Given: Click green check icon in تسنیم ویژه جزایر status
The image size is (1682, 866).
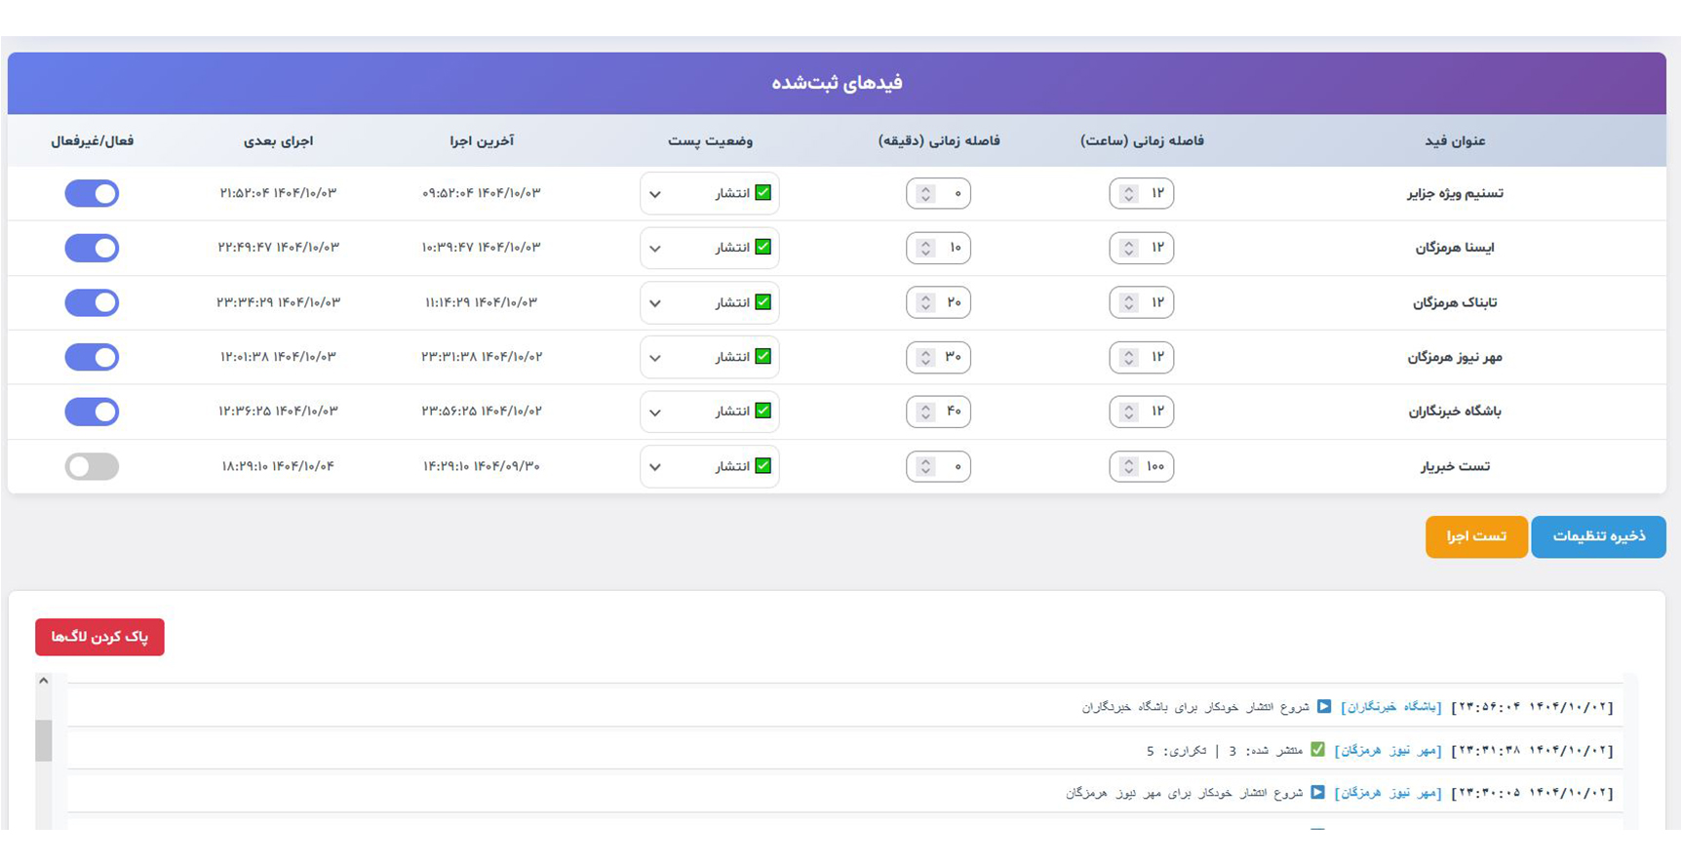Looking at the screenshot, I should (763, 192).
